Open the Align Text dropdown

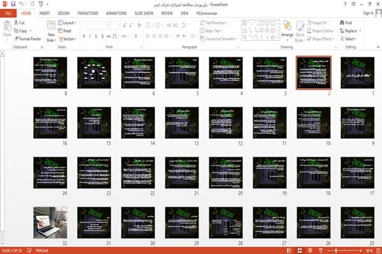coord(211,31)
